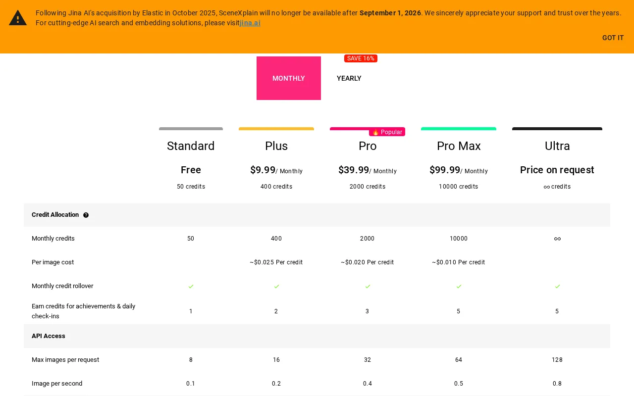
Task: Click value 128 in Max images row
Action: [557, 360]
